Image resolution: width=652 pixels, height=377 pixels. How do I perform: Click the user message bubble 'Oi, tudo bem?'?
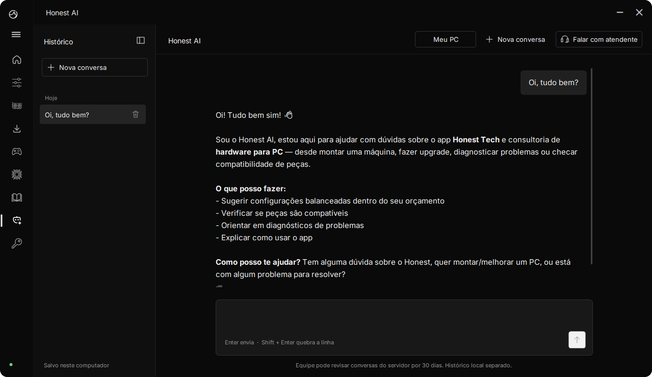554,83
